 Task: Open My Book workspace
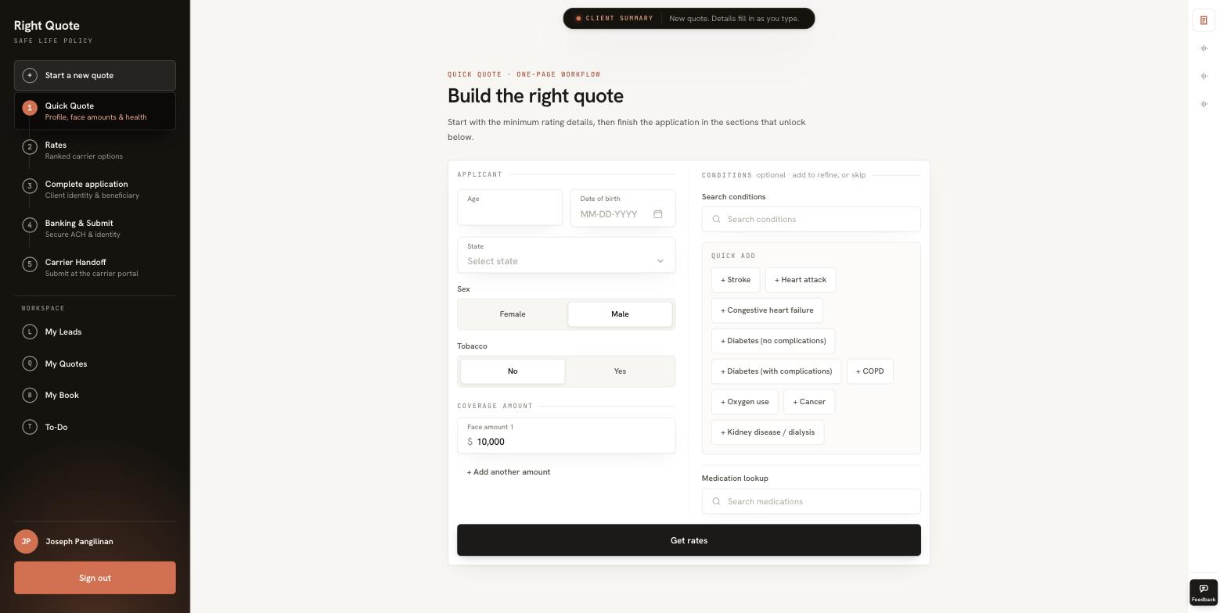click(95, 395)
